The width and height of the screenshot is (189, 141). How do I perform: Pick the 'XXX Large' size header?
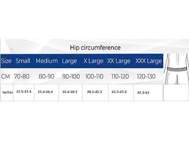148,61
